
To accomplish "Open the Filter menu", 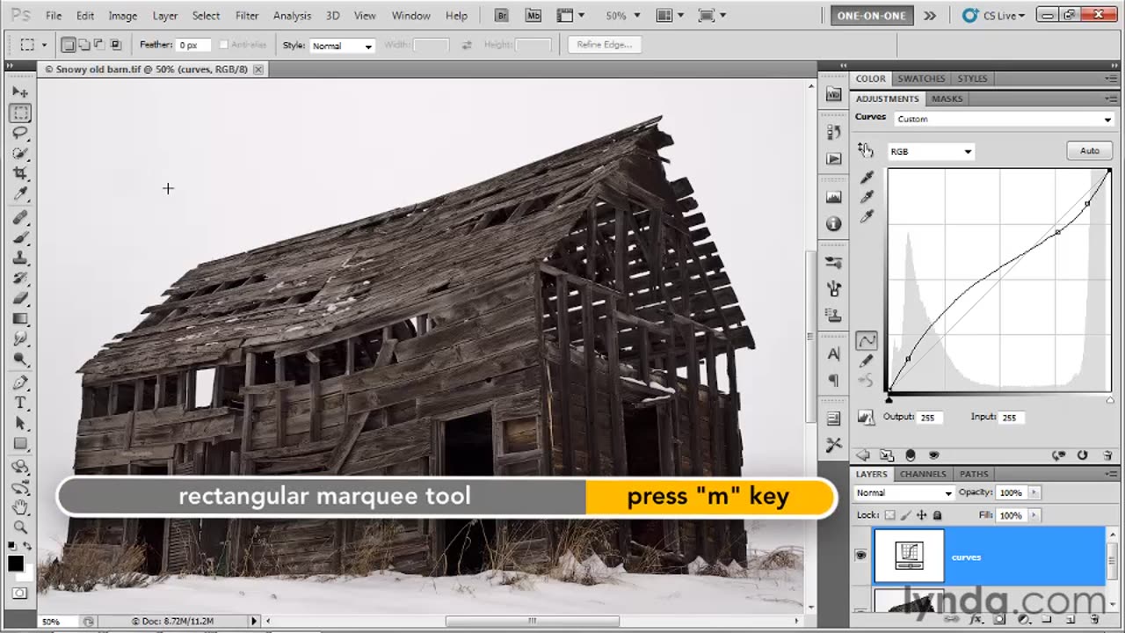I will tap(247, 15).
